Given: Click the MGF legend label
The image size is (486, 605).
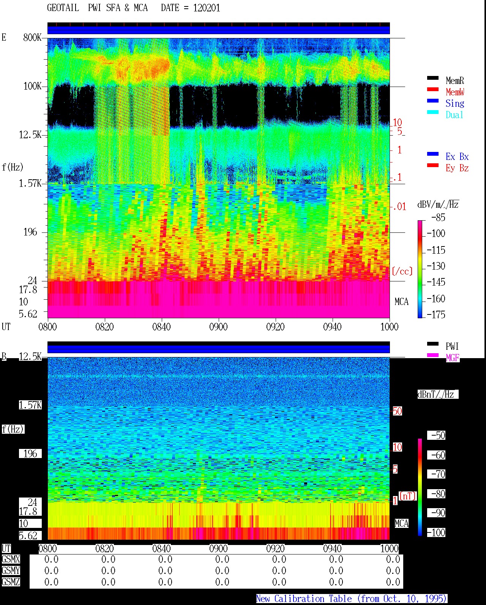Looking at the screenshot, I should (452, 358).
